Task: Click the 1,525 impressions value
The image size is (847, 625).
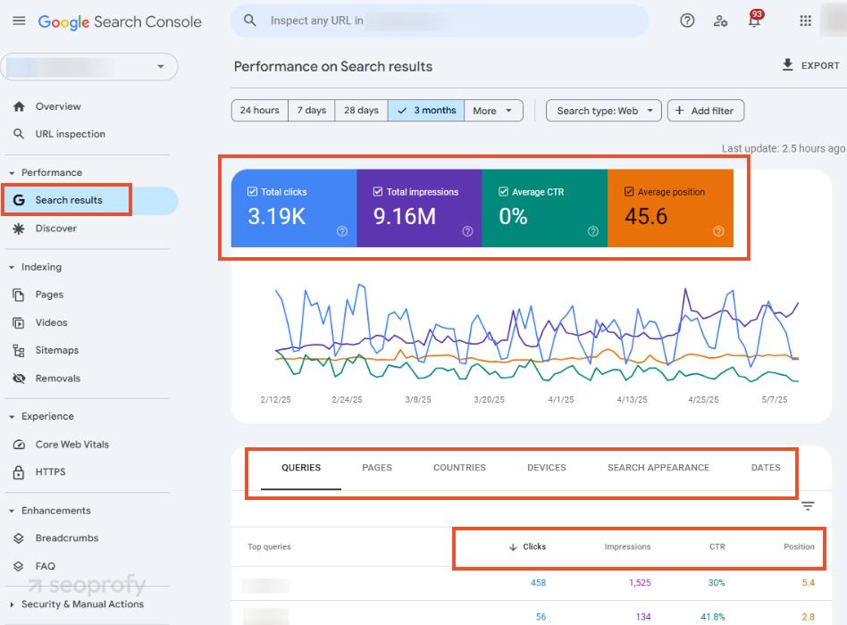Action: pos(640,583)
